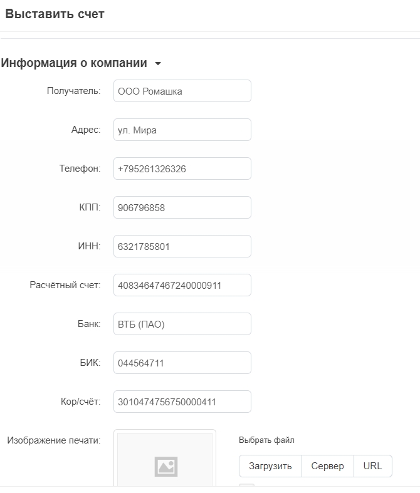The image size is (420, 493).
Task: Choose the Сервер file source button
Action: point(327,466)
